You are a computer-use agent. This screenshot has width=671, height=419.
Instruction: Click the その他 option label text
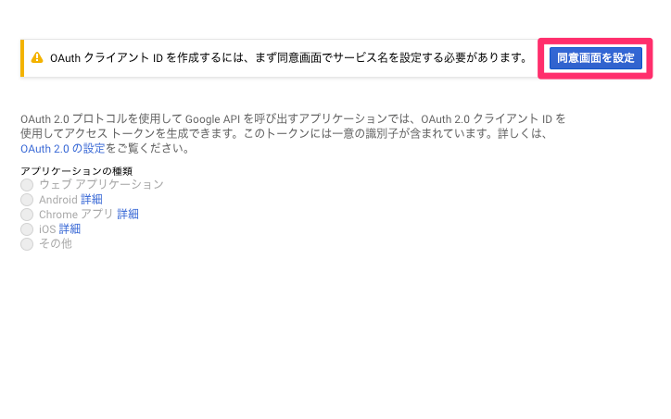pyautogui.click(x=56, y=243)
